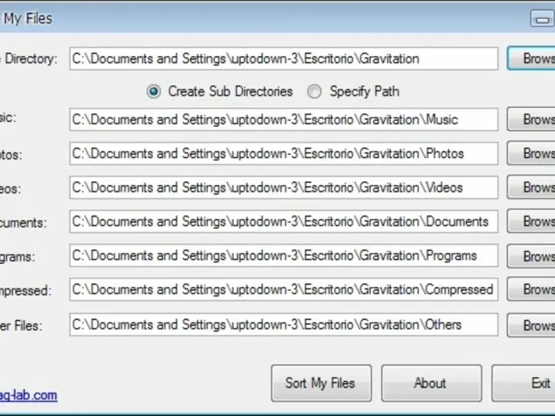
Task: Click the Programs folder path field
Action: pos(283,255)
